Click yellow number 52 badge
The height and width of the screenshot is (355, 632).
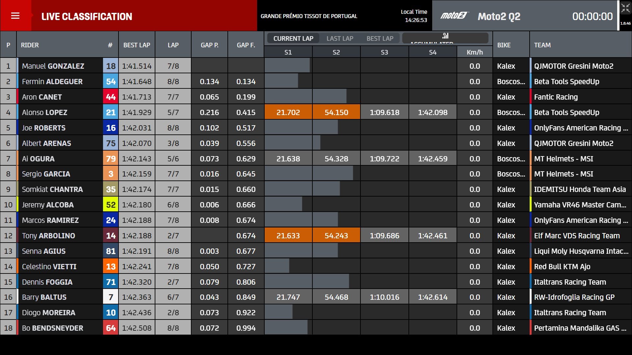tap(111, 205)
